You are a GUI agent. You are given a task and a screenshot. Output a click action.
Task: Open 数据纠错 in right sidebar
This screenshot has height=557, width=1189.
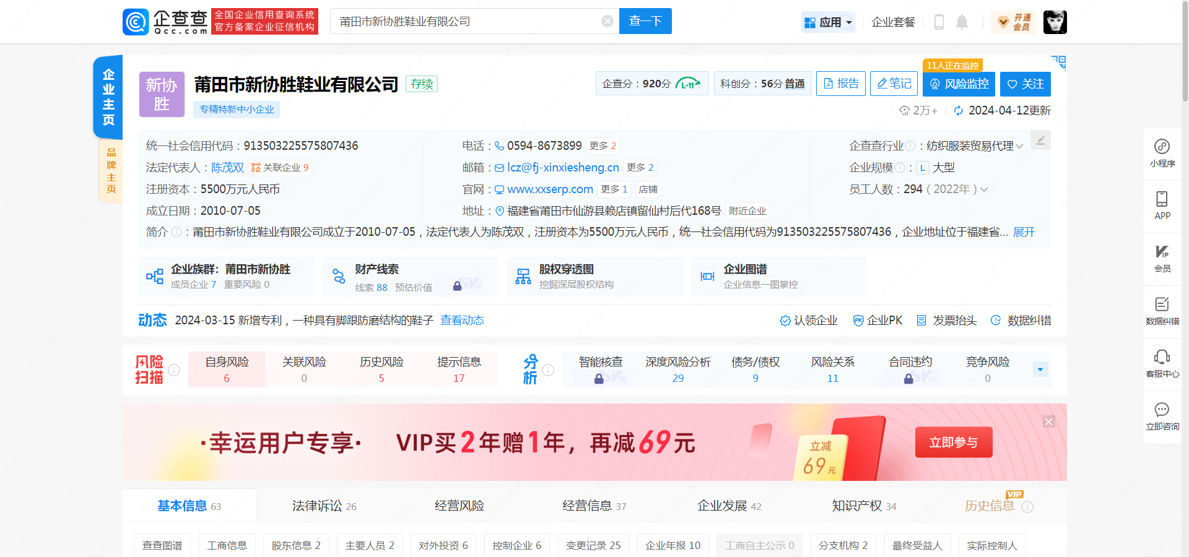1162,311
